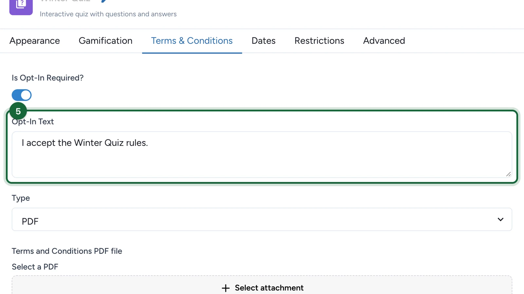The image size is (524, 294).
Task: Click inside the Opt-In Text field
Action: [x=262, y=155]
